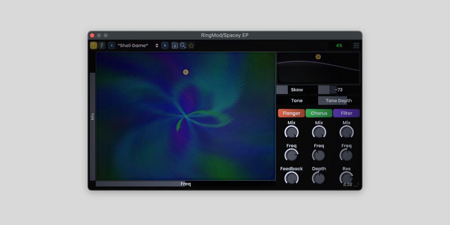Open the hamburger menu icon
The image size is (450, 225).
(356, 45)
